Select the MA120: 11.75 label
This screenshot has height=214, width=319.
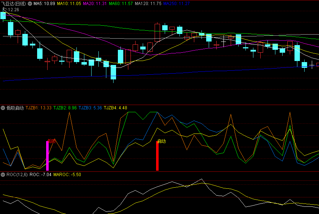(x=148, y=4)
